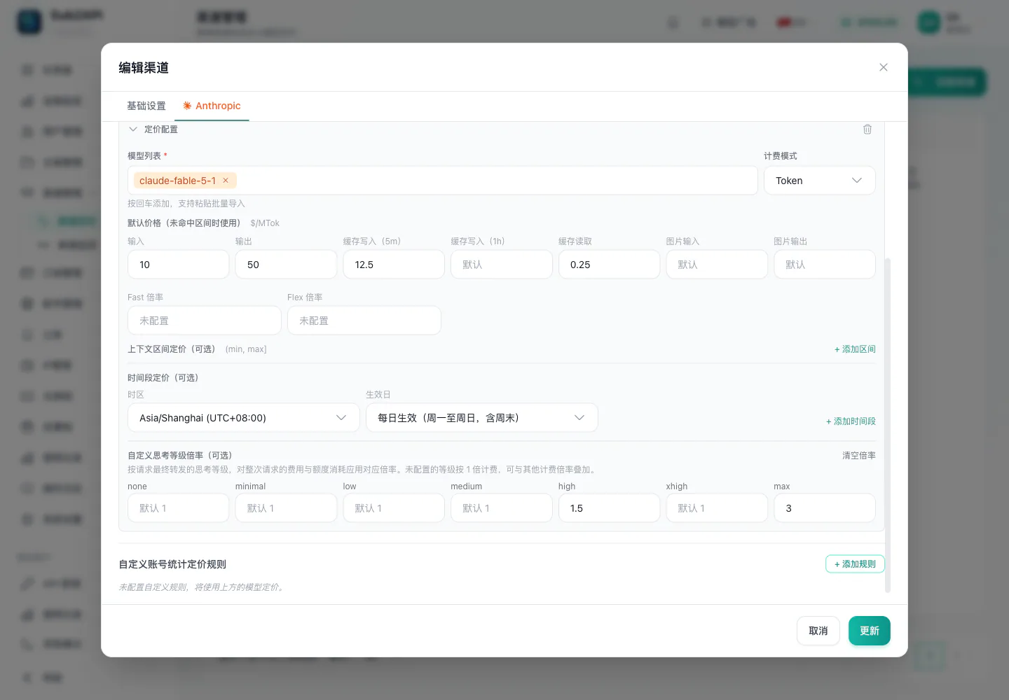Screen dimensions: 1009x700
Task: Delete the pricing config via trash icon
Action: [x=867, y=129]
